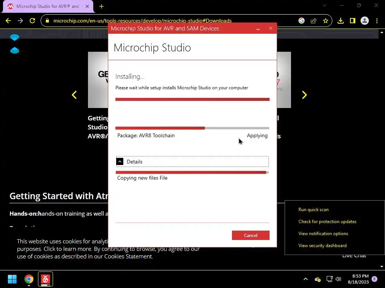Screen dimensions: 385x288
Task: Reload the microchip.com page
Action: (x=32, y=21)
